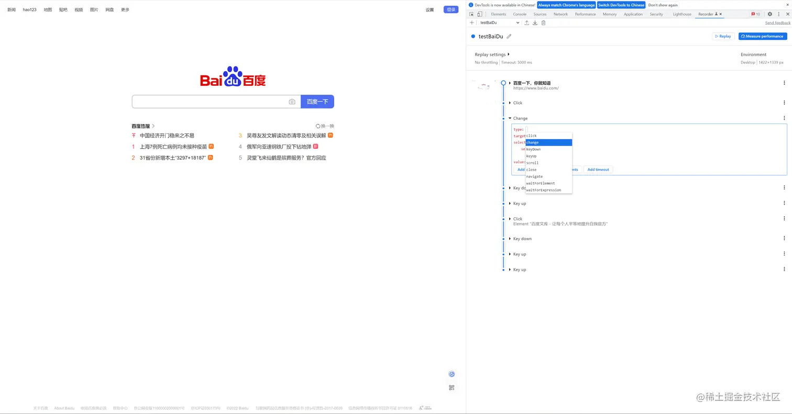Choose 'keyUp' in the type dropdown
Viewport: 792px width, 414px height.
[x=548, y=156]
